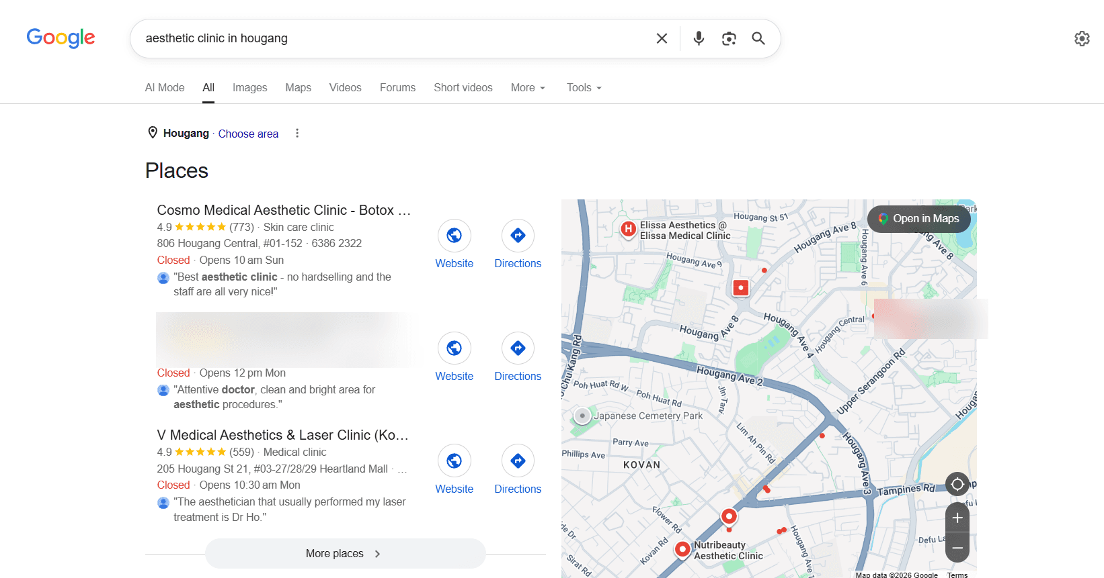
Task: Select Nutribeauty Aesthetic Clinic map pin
Action: click(x=682, y=550)
